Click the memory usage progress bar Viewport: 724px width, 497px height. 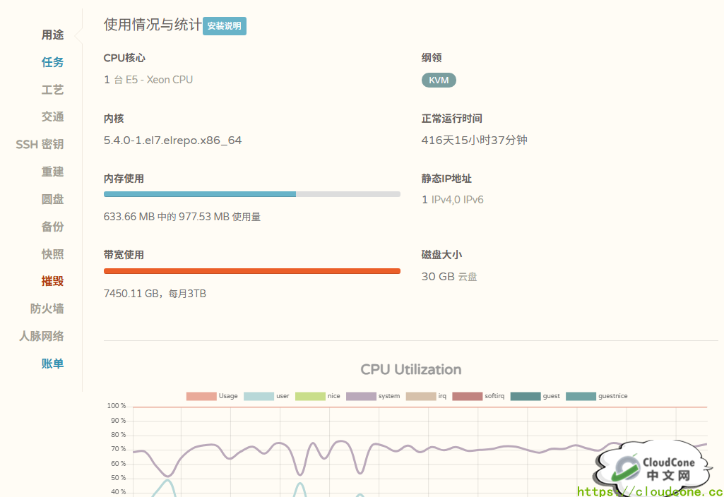pyautogui.click(x=251, y=193)
